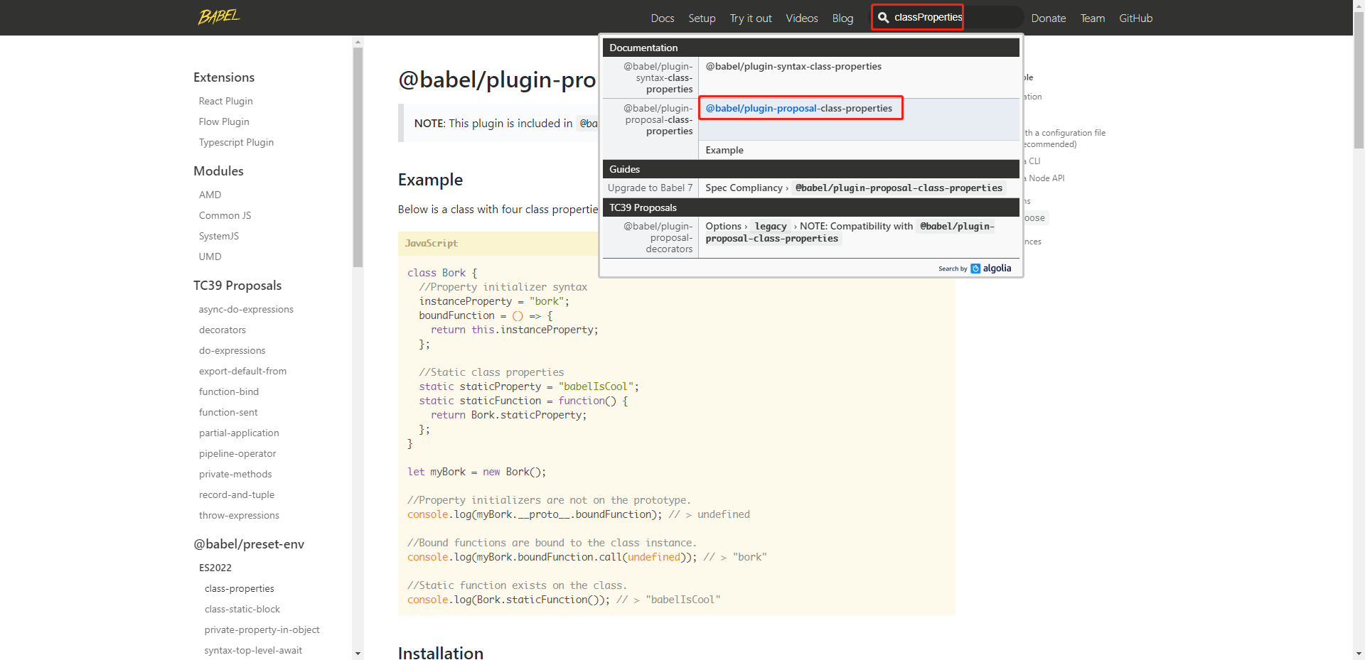Click the CLI table-of-contents link
1365x660 pixels.
1032,161
